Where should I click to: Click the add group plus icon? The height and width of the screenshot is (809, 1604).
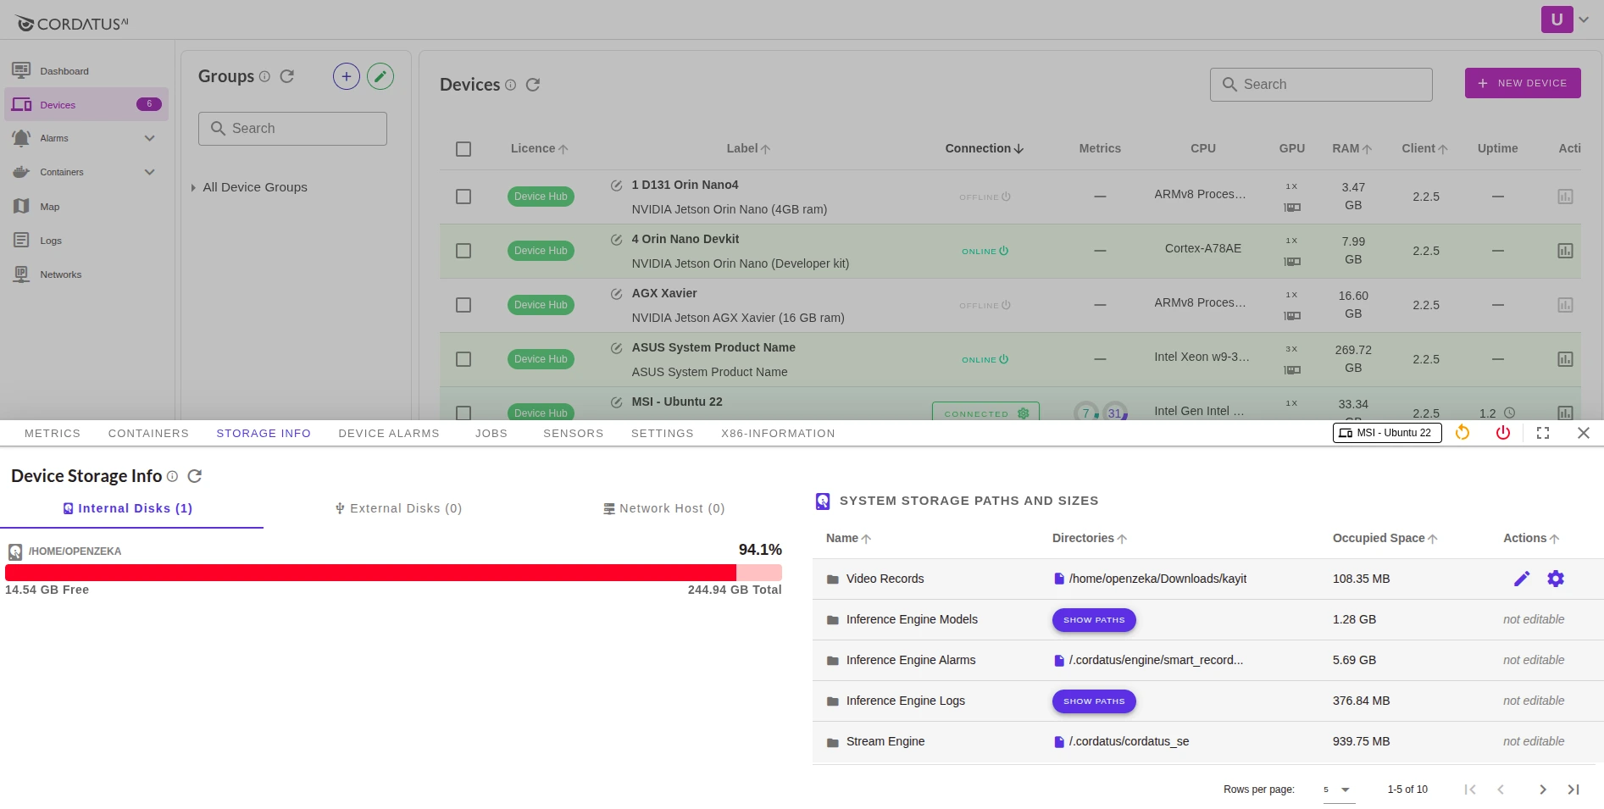(346, 76)
